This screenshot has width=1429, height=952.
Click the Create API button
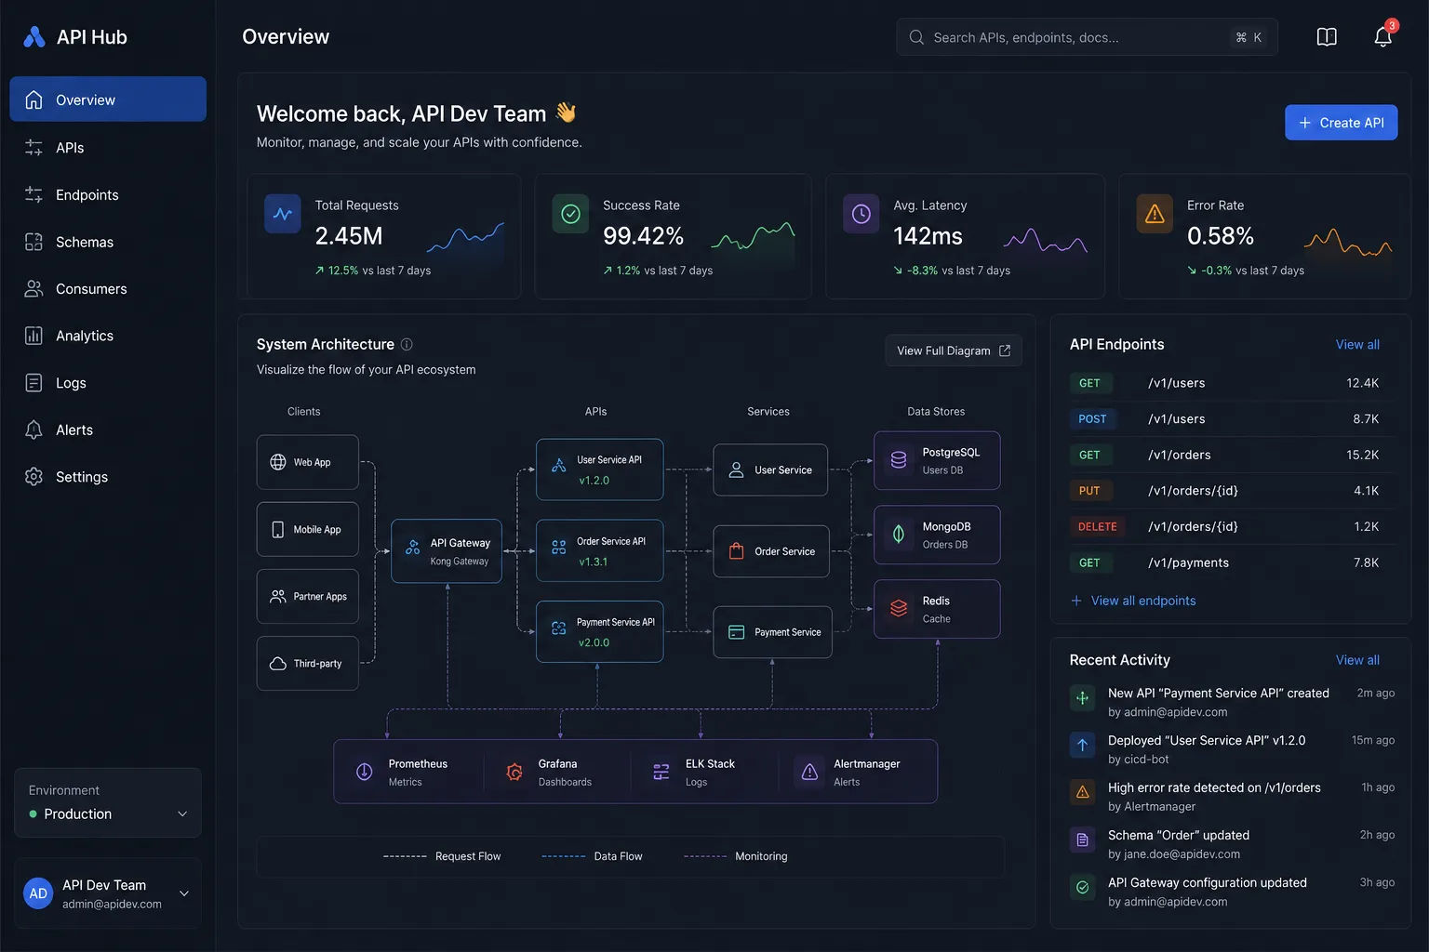pyautogui.click(x=1341, y=123)
